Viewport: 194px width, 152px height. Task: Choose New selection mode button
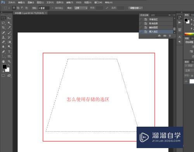pyautogui.click(x=14, y=8)
